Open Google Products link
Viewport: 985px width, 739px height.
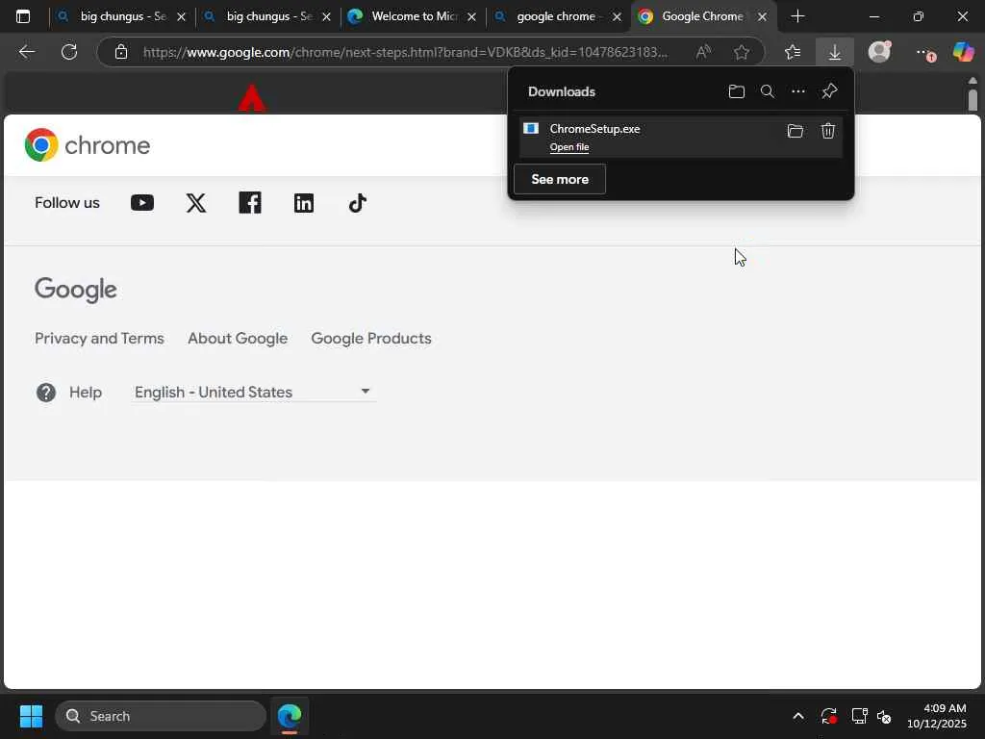click(x=371, y=339)
